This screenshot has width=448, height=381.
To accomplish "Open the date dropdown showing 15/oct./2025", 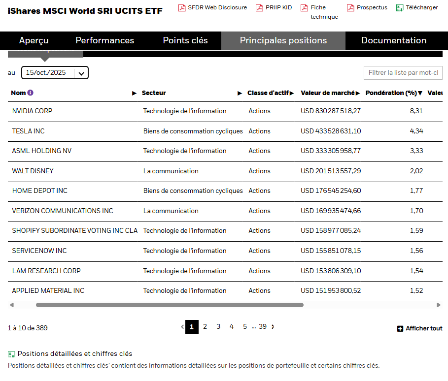I will 55,73.
